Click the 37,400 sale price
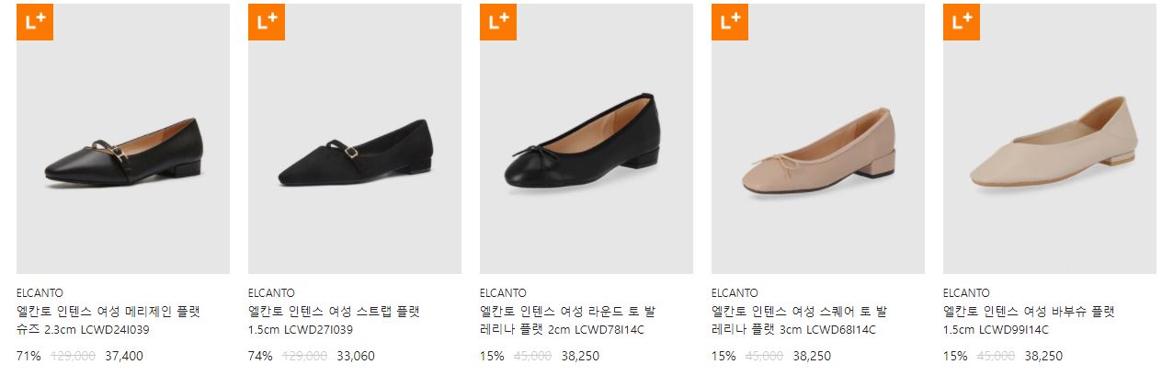1162x376 pixels. pyautogui.click(x=124, y=357)
